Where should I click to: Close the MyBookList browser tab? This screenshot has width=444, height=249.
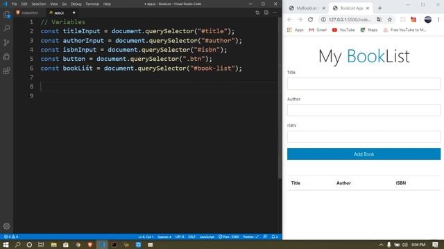click(324, 8)
